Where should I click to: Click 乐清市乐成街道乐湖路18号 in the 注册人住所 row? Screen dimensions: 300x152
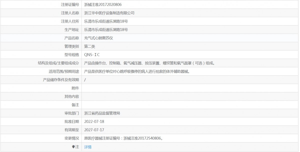coord(106,21)
